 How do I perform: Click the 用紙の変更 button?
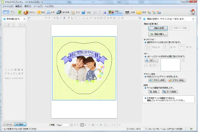click(158, 28)
